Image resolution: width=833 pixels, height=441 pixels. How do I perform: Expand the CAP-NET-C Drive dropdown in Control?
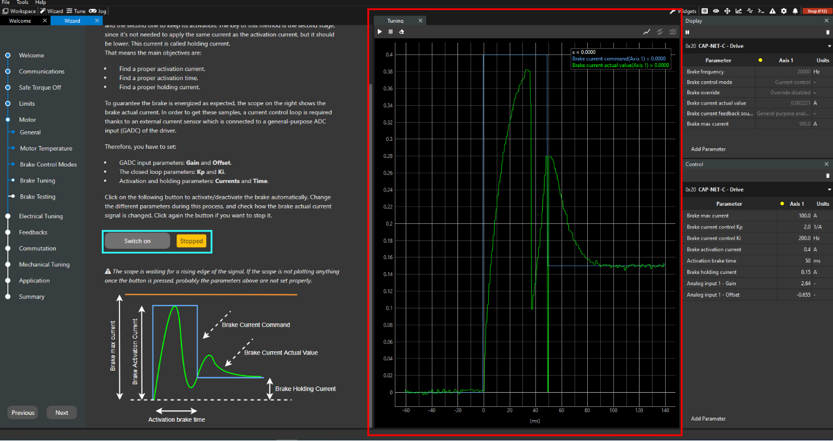(x=829, y=190)
